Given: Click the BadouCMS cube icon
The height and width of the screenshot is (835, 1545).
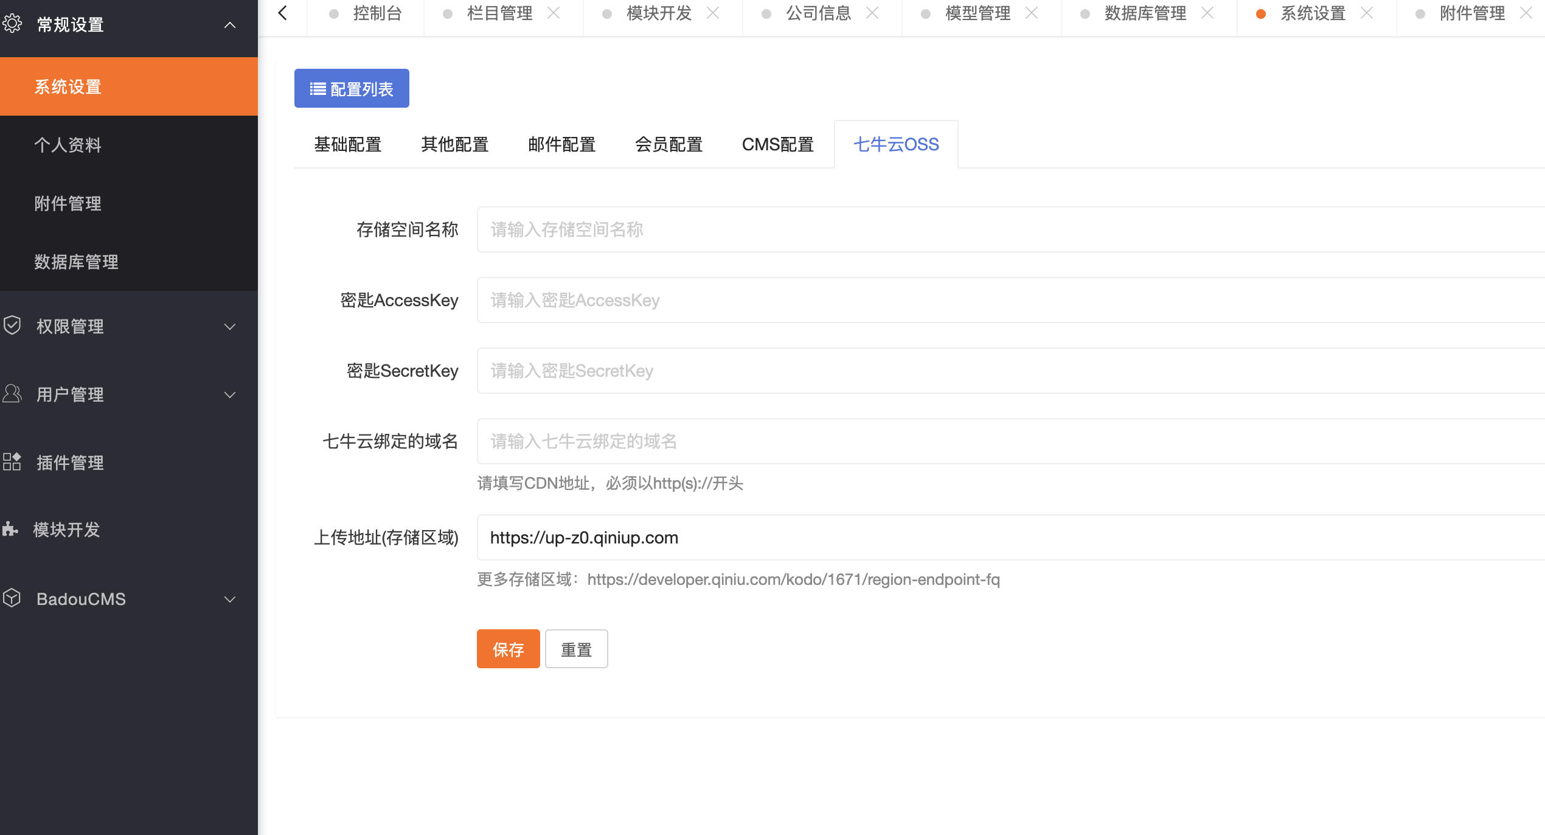Looking at the screenshot, I should click(13, 599).
